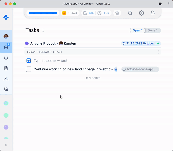The image size is (173, 151).
Task: Click Karsten user name
Action: point(70,43)
